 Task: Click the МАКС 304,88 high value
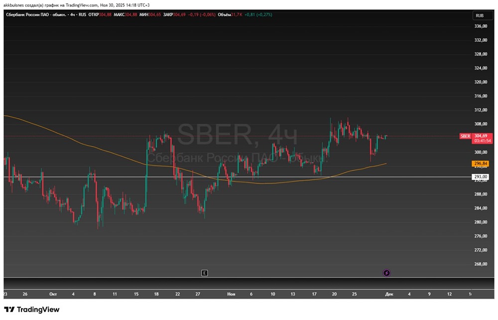(x=125, y=14)
